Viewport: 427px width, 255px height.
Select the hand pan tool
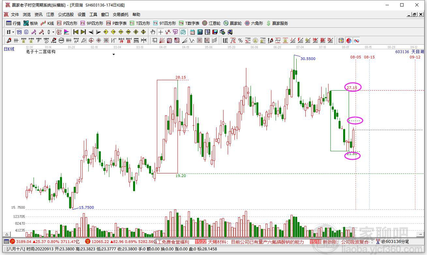[153, 32]
